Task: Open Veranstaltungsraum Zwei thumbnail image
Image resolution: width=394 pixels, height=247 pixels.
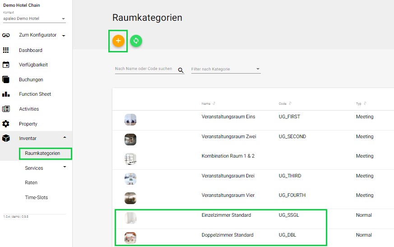Action: [x=130, y=140]
